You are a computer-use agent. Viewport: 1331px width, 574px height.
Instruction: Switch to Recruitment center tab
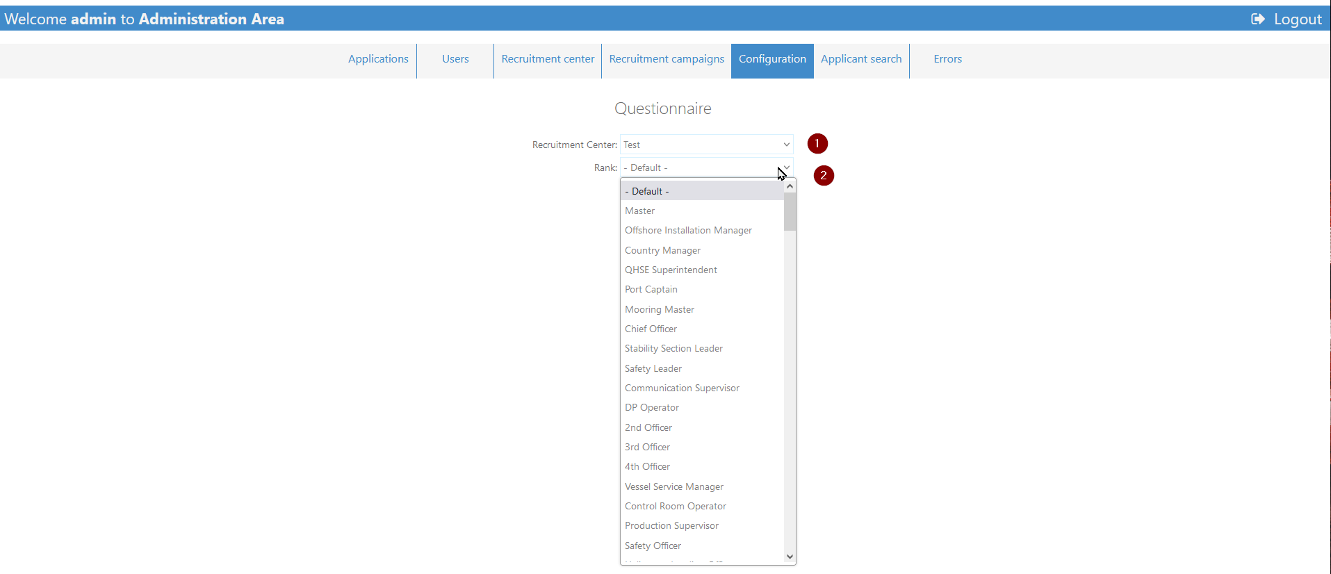(548, 59)
